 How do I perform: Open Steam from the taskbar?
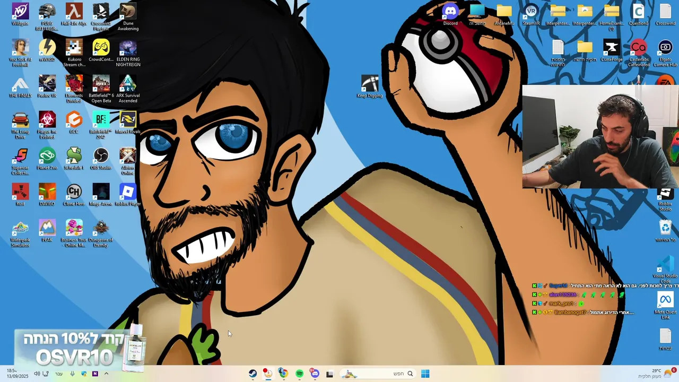[253, 374]
